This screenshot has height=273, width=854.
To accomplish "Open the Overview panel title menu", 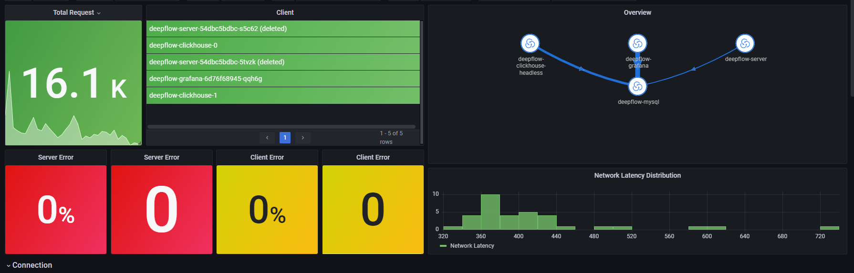I will [x=637, y=12].
